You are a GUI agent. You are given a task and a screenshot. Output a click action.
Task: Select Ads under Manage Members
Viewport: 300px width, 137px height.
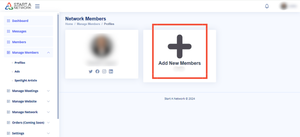click(x=17, y=72)
